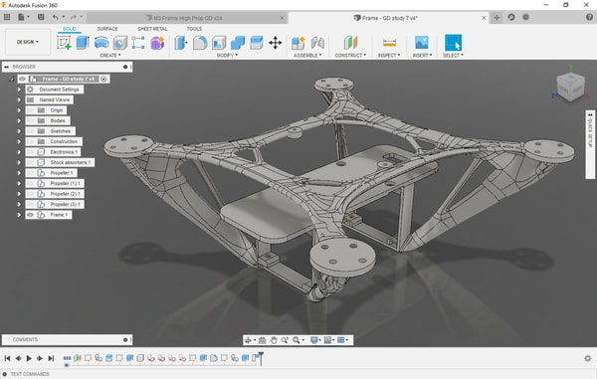This screenshot has height=379, width=597.
Task: Activate root component radio button
Action: coord(103,79)
